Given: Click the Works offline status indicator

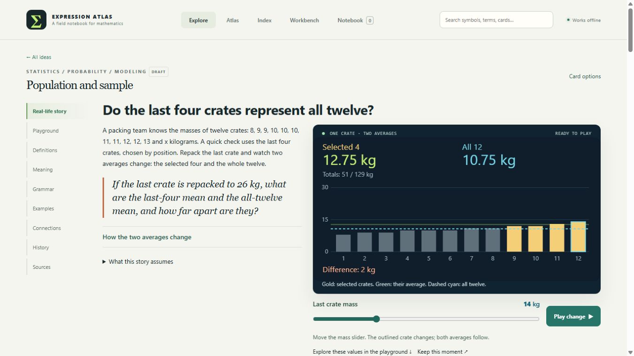Looking at the screenshot, I should click(583, 20).
